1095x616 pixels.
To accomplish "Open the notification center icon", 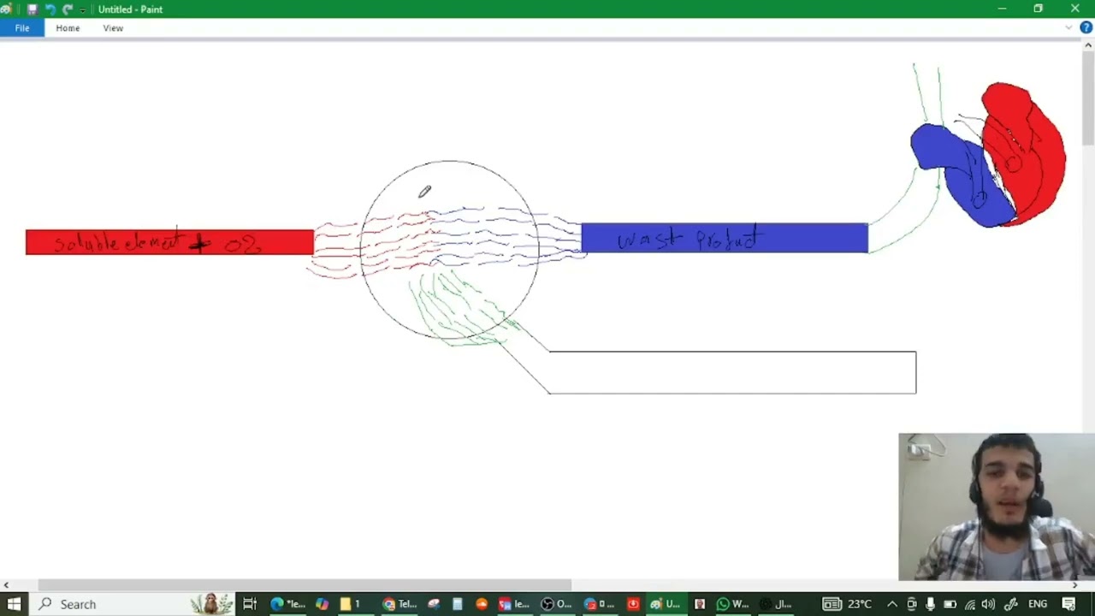I will (1069, 604).
